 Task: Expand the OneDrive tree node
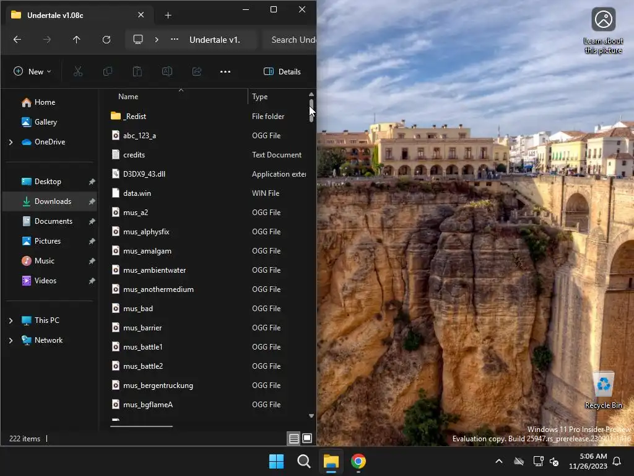point(11,142)
